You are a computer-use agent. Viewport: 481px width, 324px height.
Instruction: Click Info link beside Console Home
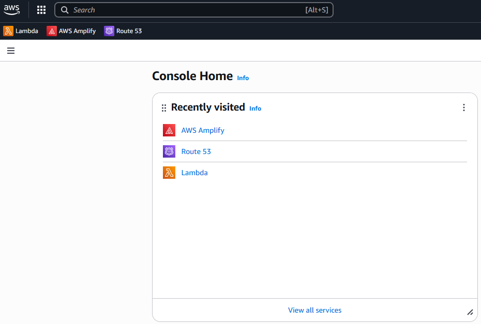point(243,78)
